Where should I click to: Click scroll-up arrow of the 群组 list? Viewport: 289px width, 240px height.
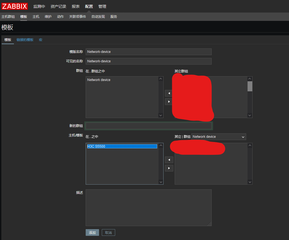(x=161, y=79)
